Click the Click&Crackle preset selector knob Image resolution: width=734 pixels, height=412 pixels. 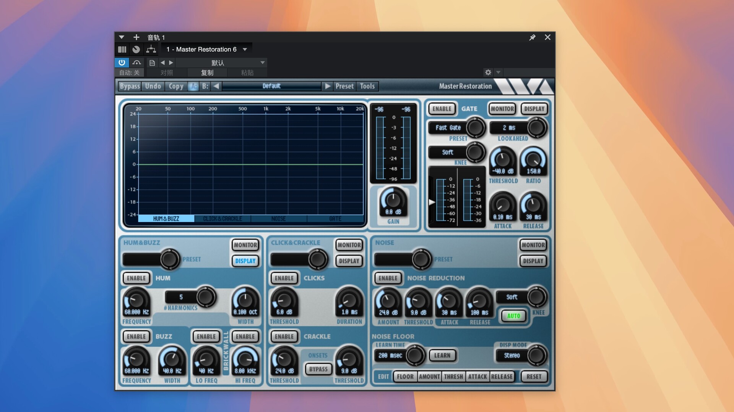click(x=318, y=259)
